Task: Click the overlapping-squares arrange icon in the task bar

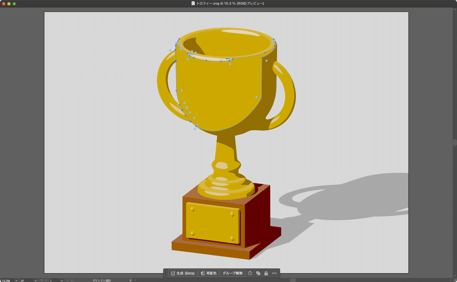Action: [258, 273]
